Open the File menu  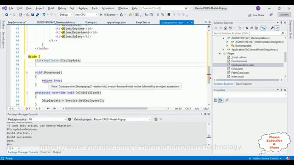coord(11,8)
